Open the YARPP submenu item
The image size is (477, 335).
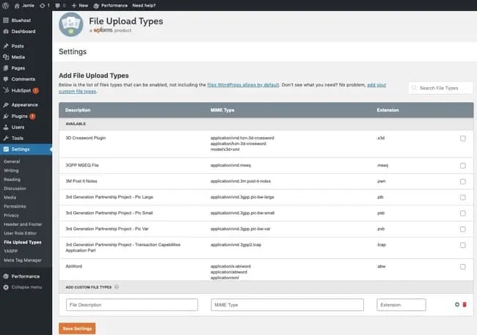tap(11, 251)
